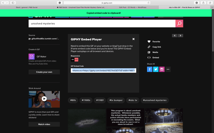The width and height of the screenshot is (214, 133).
Task: Click the reload icon in address bar
Action: 148,3
